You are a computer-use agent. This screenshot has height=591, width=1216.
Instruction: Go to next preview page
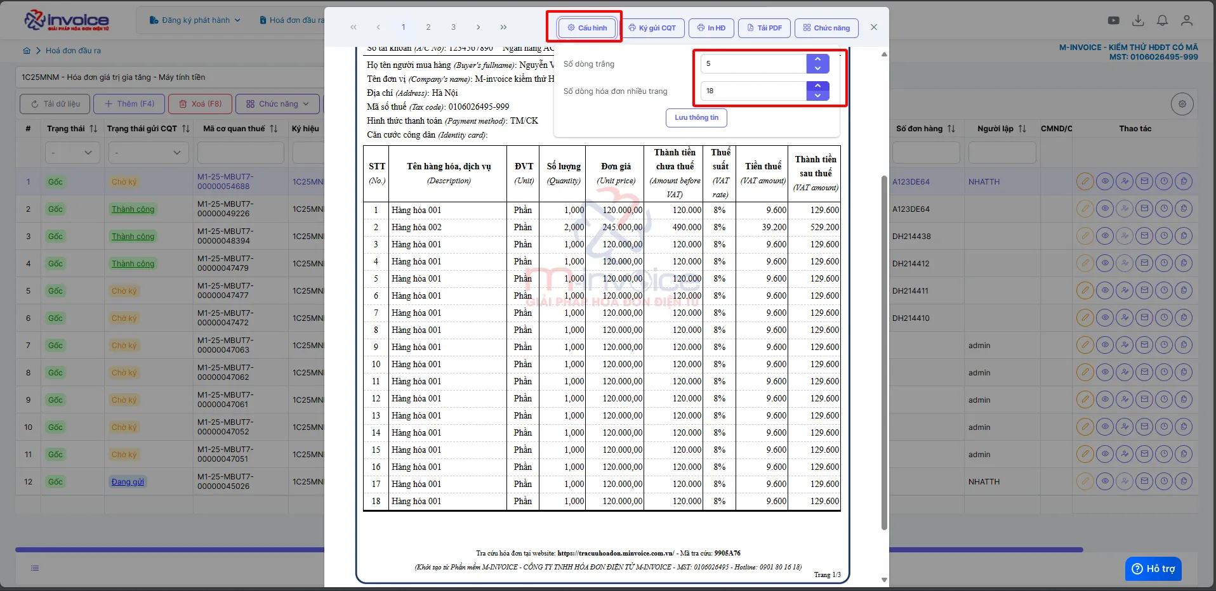coord(479,27)
